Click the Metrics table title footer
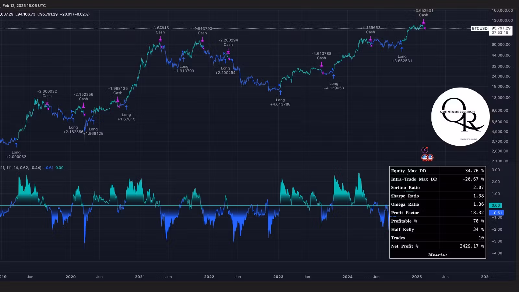Viewport: 519px width, 292px height. click(437, 255)
